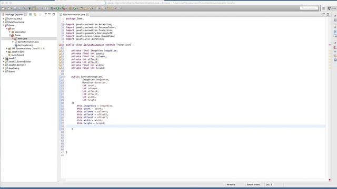
Task: Expand the JavaSwing project
Action: click(4, 68)
